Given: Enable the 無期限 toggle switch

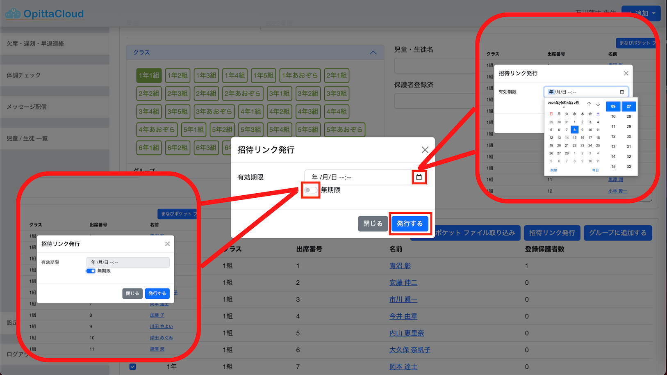Looking at the screenshot, I should [311, 190].
